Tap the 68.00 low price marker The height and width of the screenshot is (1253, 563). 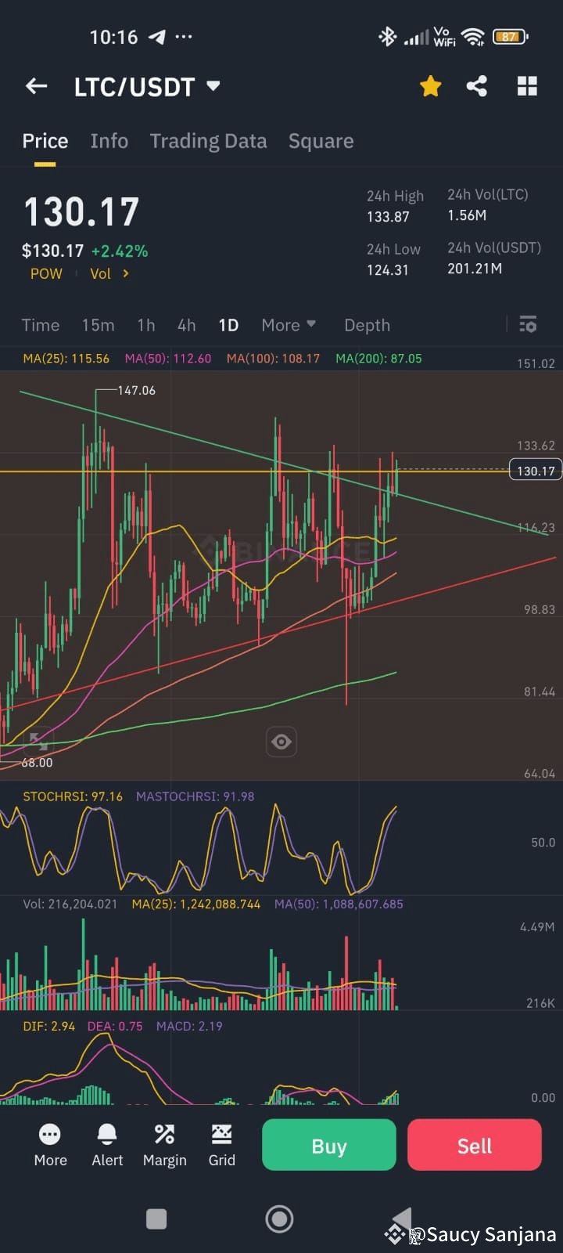pyautogui.click(x=37, y=763)
